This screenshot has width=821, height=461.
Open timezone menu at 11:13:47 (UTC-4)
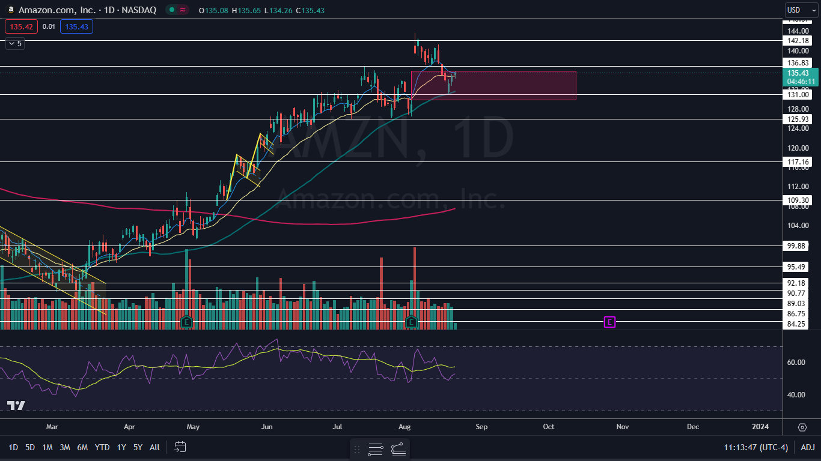756,447
